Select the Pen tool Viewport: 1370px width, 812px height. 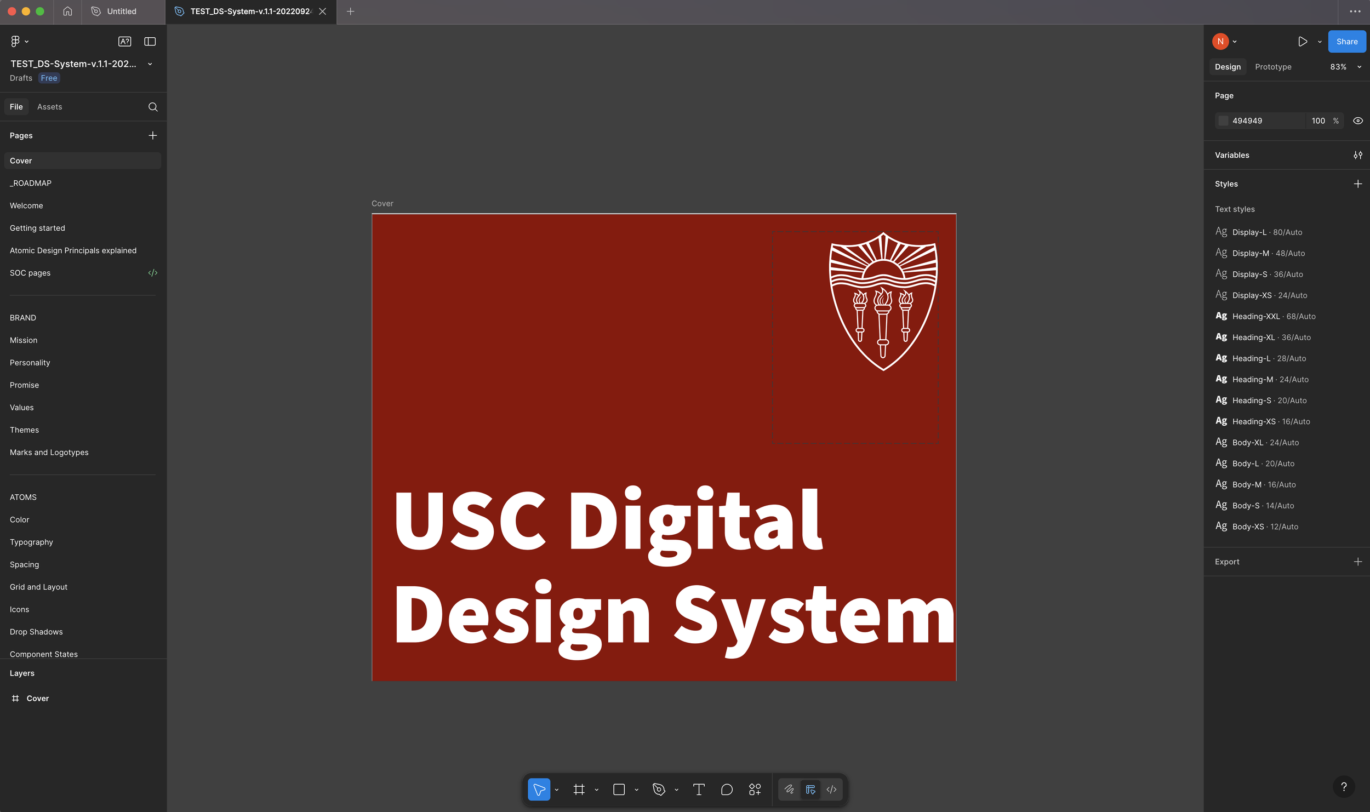coord(659,790)
